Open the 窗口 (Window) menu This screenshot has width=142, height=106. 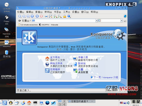[85, 12]
